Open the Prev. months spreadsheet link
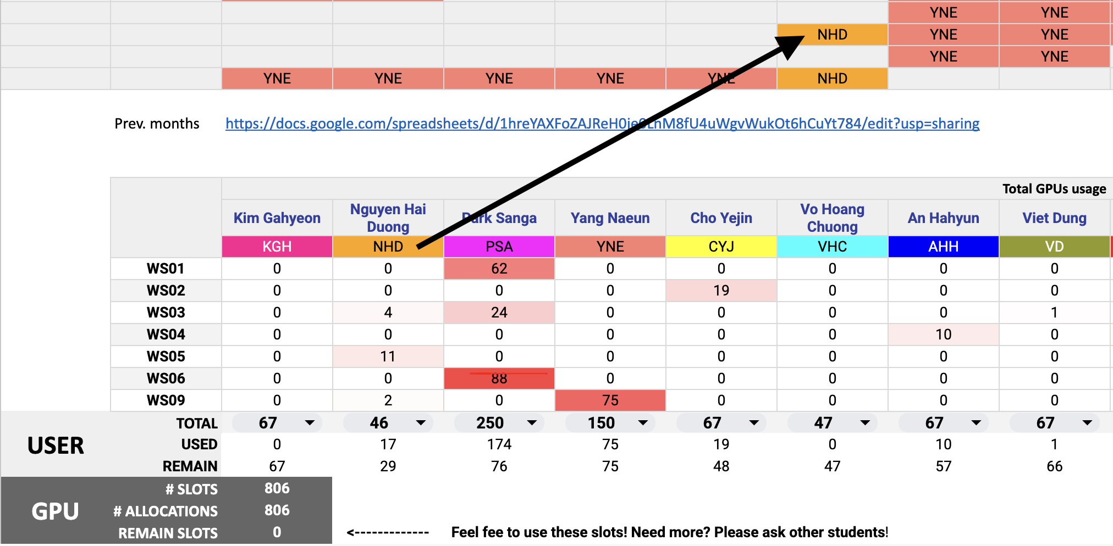The image size is (1113, 546). [x=602, y=124]
